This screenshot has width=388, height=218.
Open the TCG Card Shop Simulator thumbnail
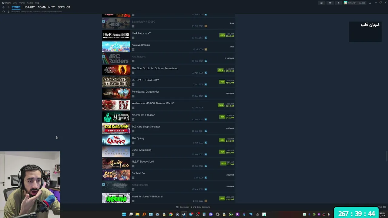pos(116,128)
